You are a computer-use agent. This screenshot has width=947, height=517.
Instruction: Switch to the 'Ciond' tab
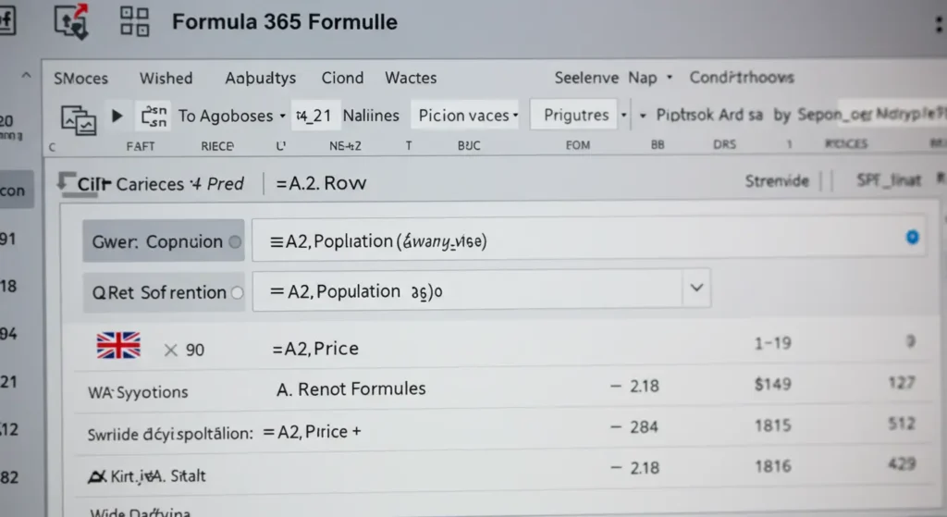click(x=342, y=79)
